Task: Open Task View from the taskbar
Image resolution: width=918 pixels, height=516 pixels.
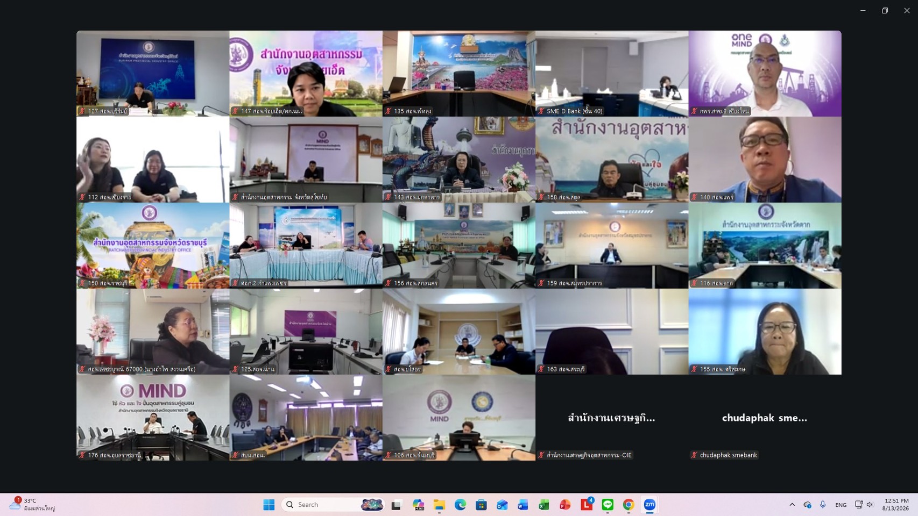Action: [397, 505]
